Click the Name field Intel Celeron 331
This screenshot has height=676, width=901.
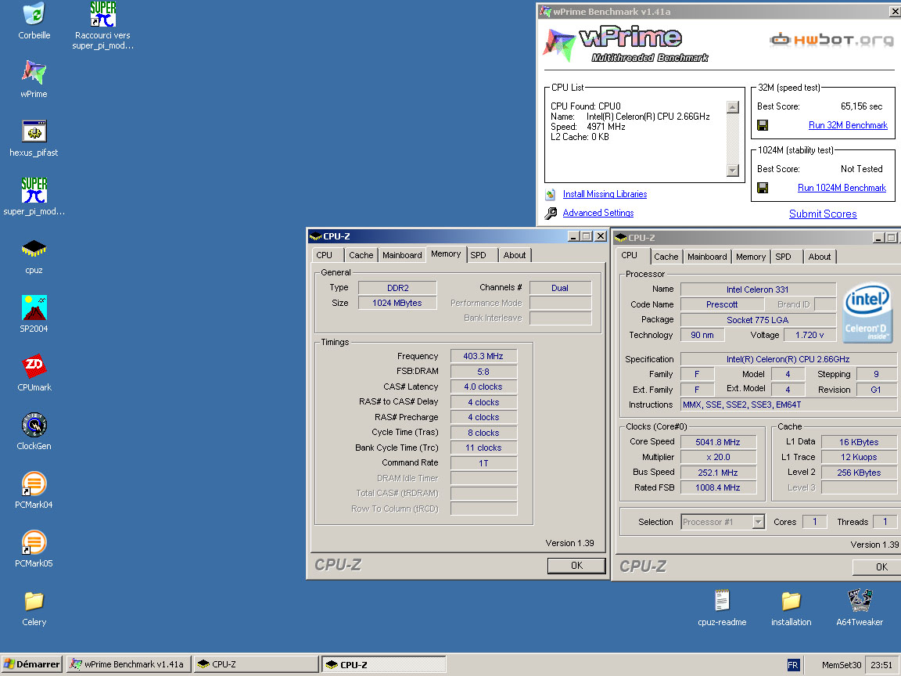757,289
